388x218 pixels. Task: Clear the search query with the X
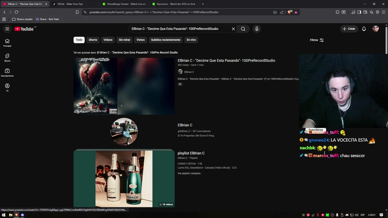click(x=233, y=29)
